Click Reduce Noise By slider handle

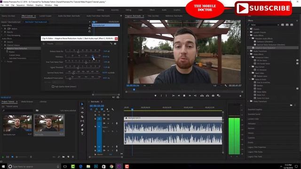click(x=78, y=52)
